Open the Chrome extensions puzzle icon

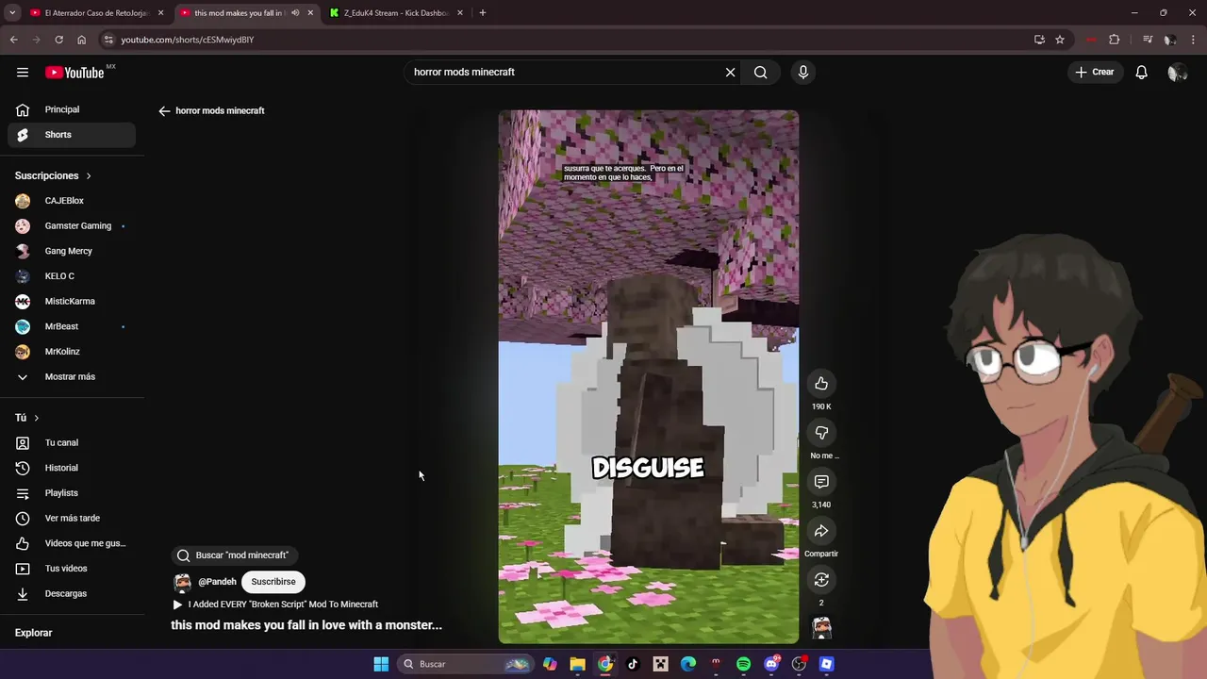click(x=1115, y=40)
